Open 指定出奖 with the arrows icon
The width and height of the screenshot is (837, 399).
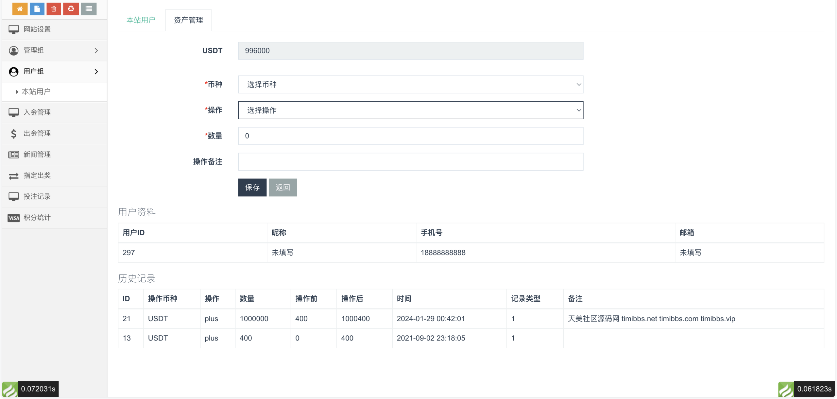(37, 175)
